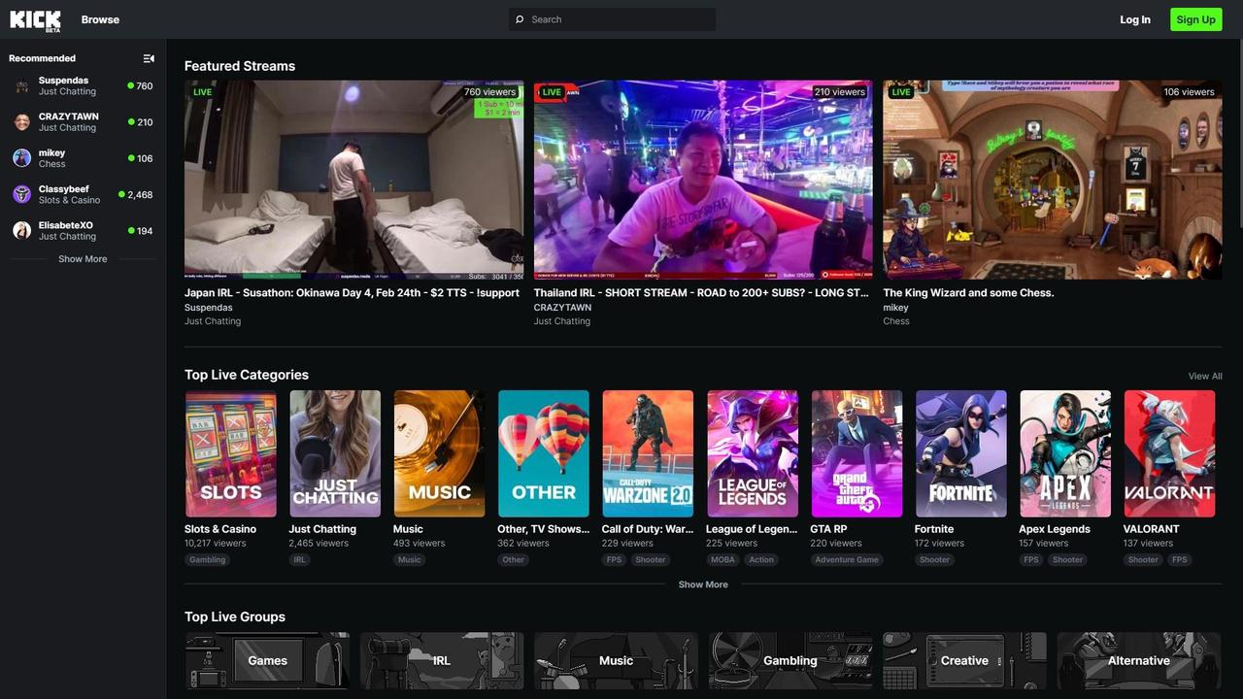
Task: Open The King Wizard chess stream thumbnail
Action: 1053,180
